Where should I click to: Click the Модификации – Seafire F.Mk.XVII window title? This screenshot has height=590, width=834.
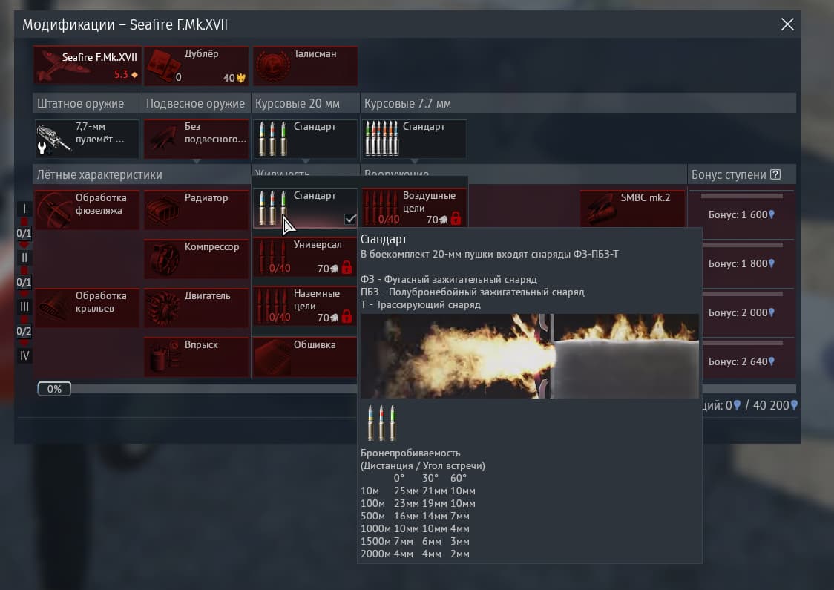(x=125, y=24)
